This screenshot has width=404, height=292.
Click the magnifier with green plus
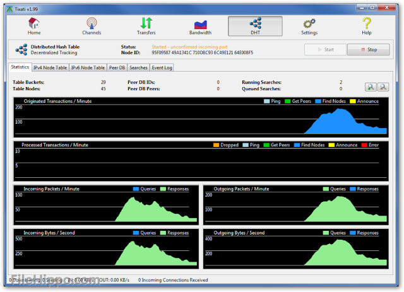(371, 87)
